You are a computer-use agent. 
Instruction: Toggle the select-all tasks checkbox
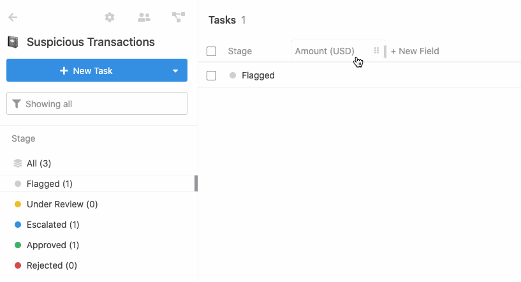tap(211, 51)
